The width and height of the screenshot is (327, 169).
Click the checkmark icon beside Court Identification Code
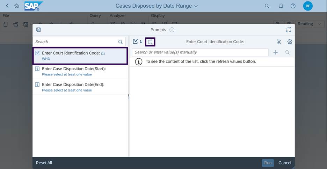(x=37, y=53)
